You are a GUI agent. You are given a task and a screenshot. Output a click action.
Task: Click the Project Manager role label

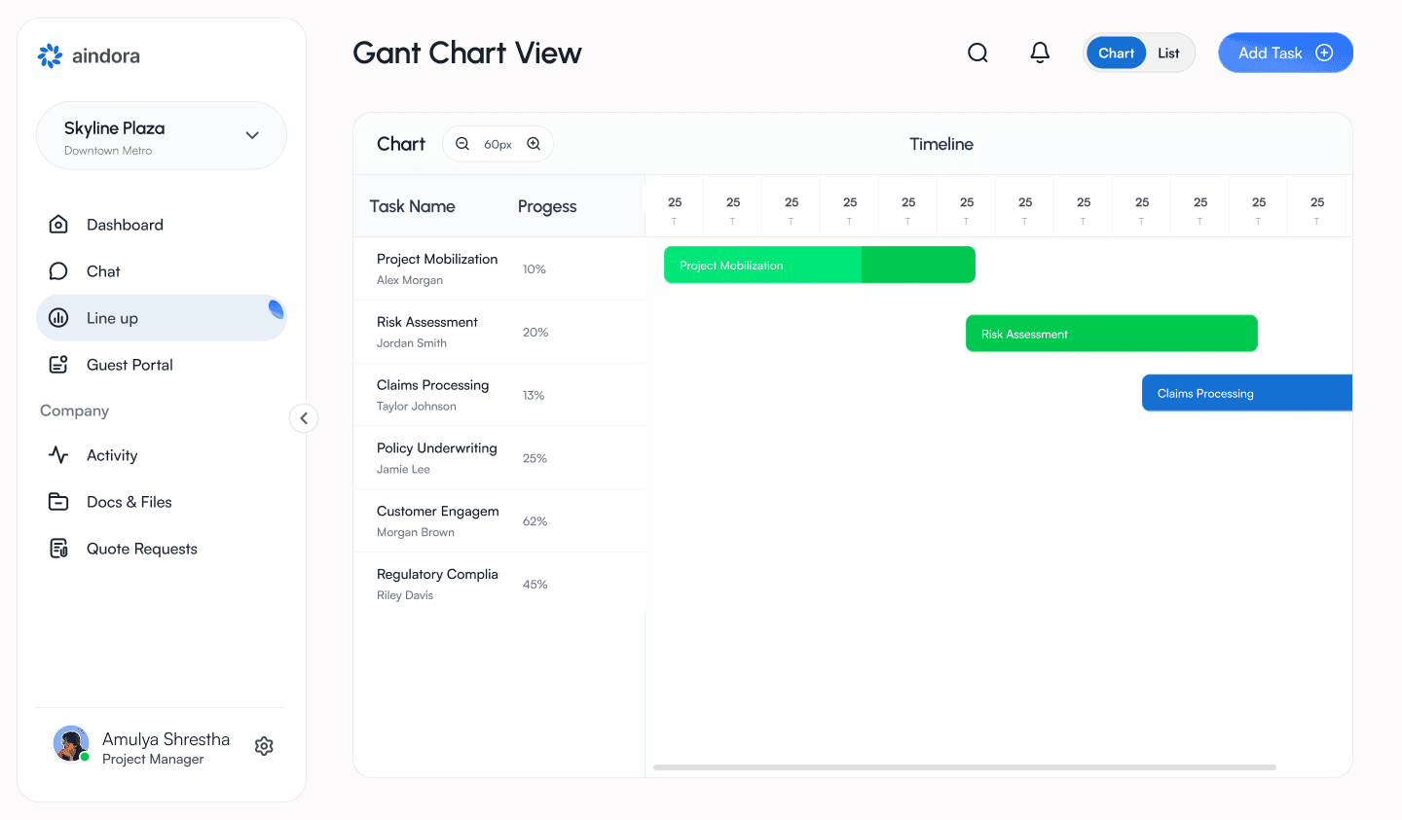153,760
